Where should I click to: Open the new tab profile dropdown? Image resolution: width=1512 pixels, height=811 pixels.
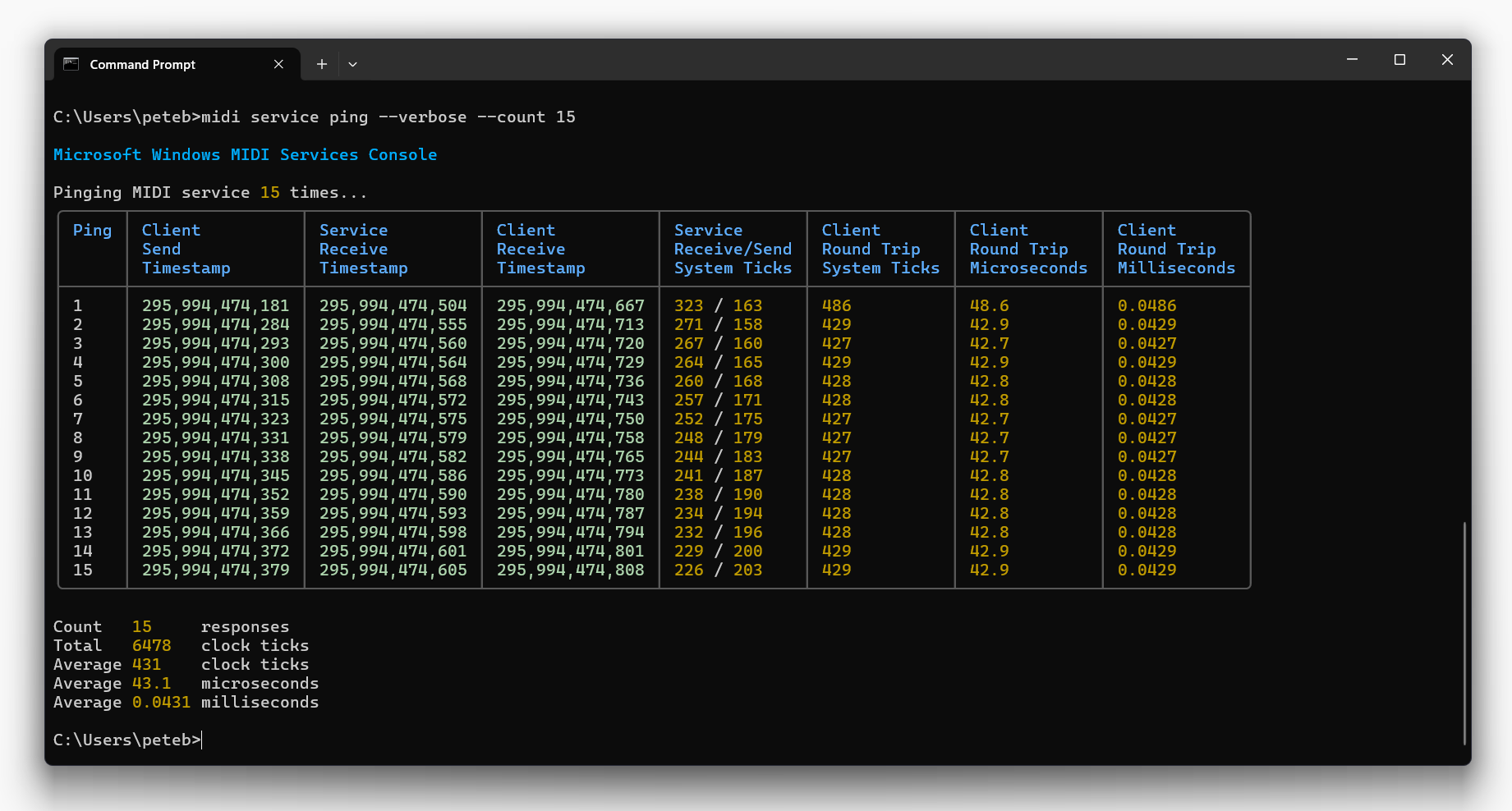tap(352, 64)
